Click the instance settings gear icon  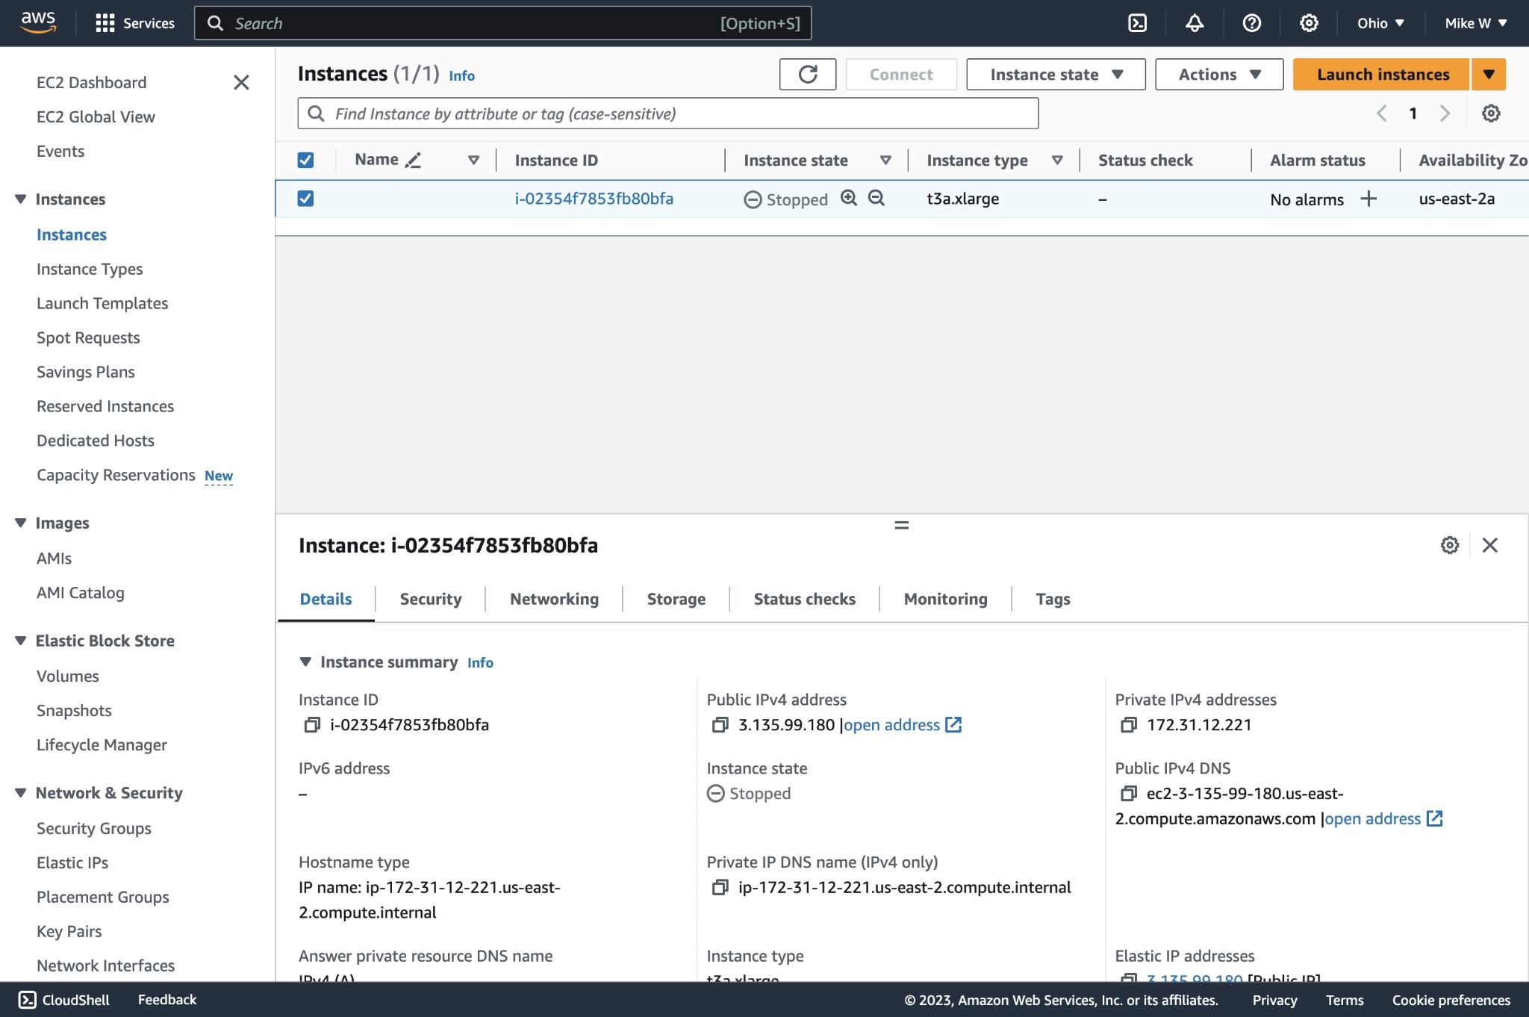point(1450,544)
